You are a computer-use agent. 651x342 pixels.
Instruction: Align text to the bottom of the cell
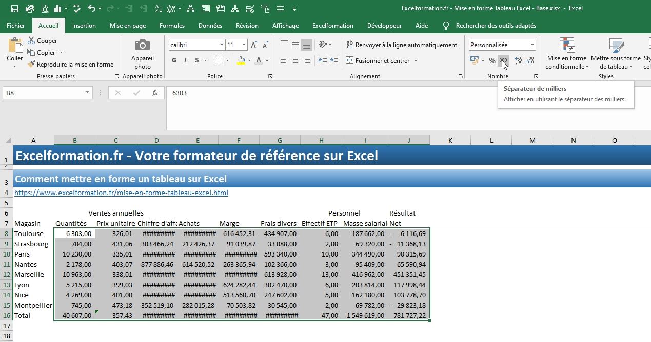point(307,45)
